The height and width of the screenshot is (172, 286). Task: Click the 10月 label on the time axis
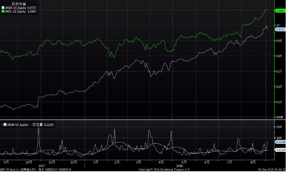click(29, 162)
